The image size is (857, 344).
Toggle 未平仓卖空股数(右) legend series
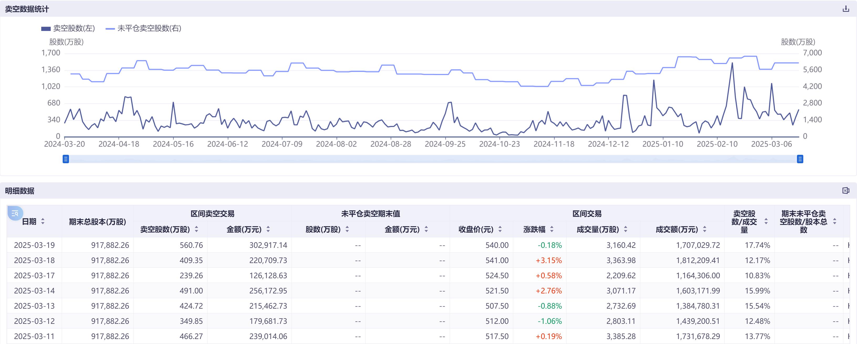point(143,29)
